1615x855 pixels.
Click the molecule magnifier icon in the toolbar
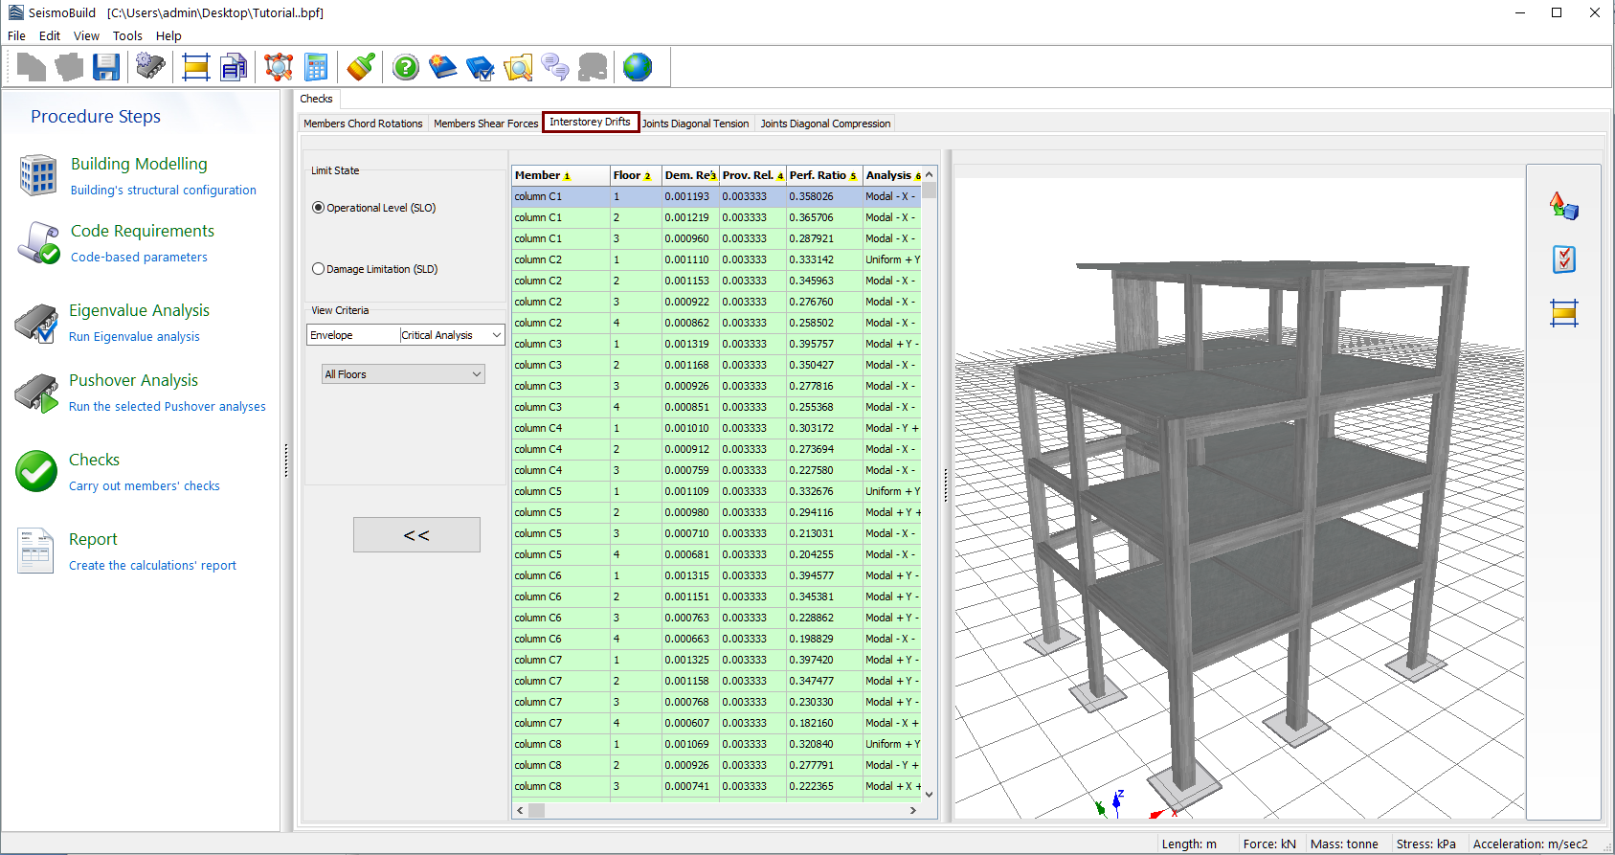279,67
